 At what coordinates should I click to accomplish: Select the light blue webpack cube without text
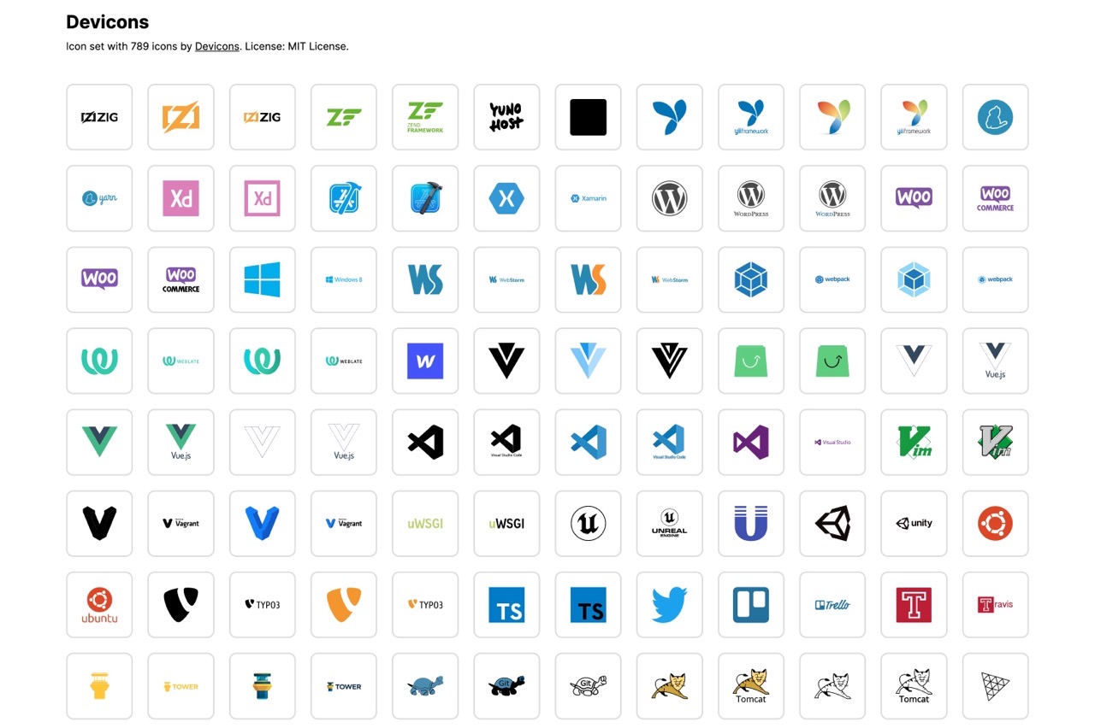pos(914,279)
